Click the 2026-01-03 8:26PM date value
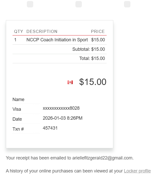The width and height of the screenshot is (168, 174). [x=63, y=118]
